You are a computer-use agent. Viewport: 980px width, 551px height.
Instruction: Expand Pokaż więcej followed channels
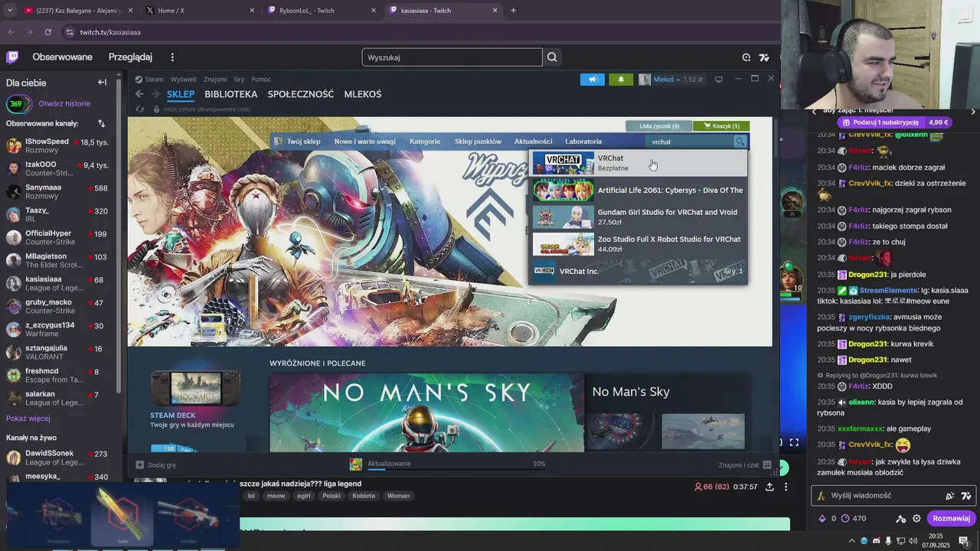point(28,419)
